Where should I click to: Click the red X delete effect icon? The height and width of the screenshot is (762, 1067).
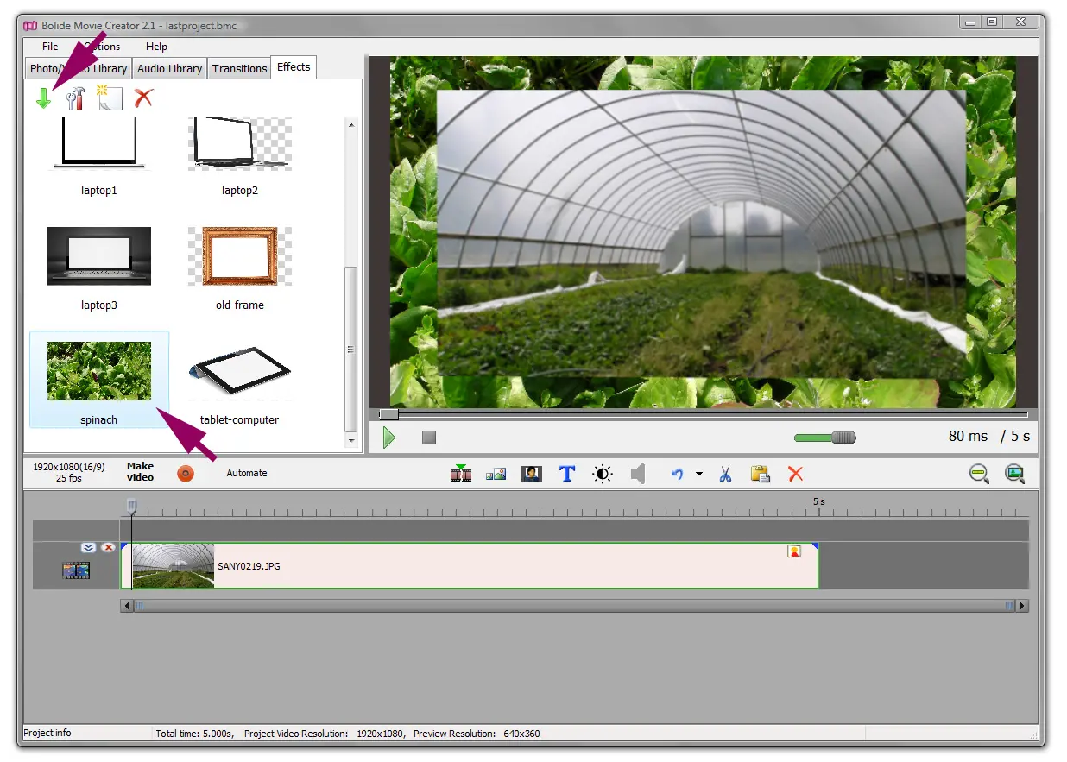pos(143,98)
